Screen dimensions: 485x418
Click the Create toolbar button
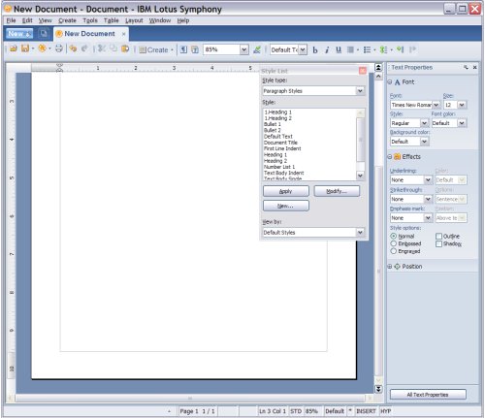pos(156,49)
